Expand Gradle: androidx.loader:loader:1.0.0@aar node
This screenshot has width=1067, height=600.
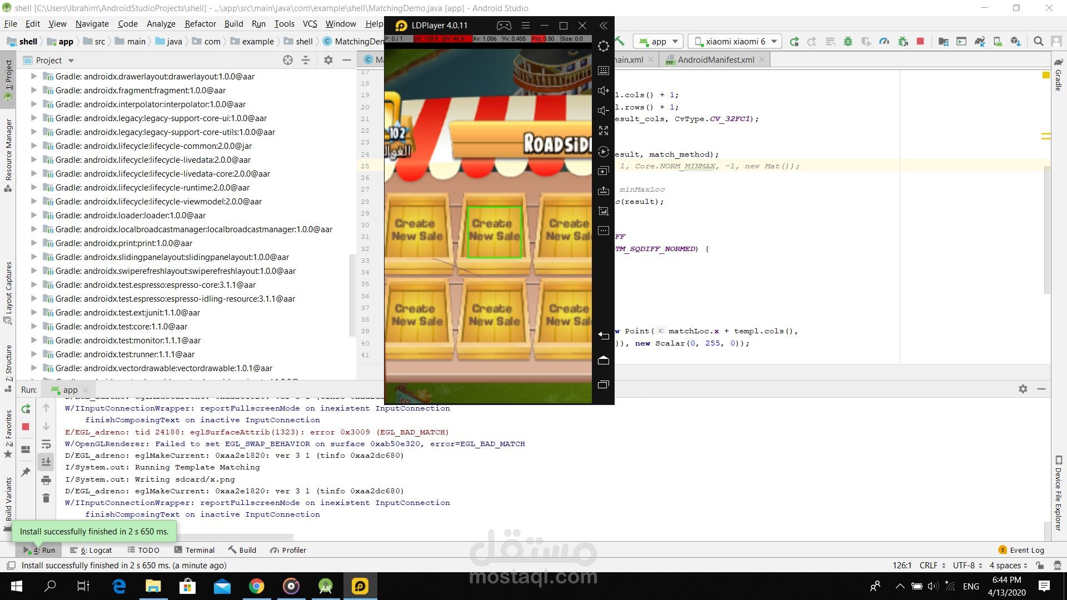click(34, 215)
